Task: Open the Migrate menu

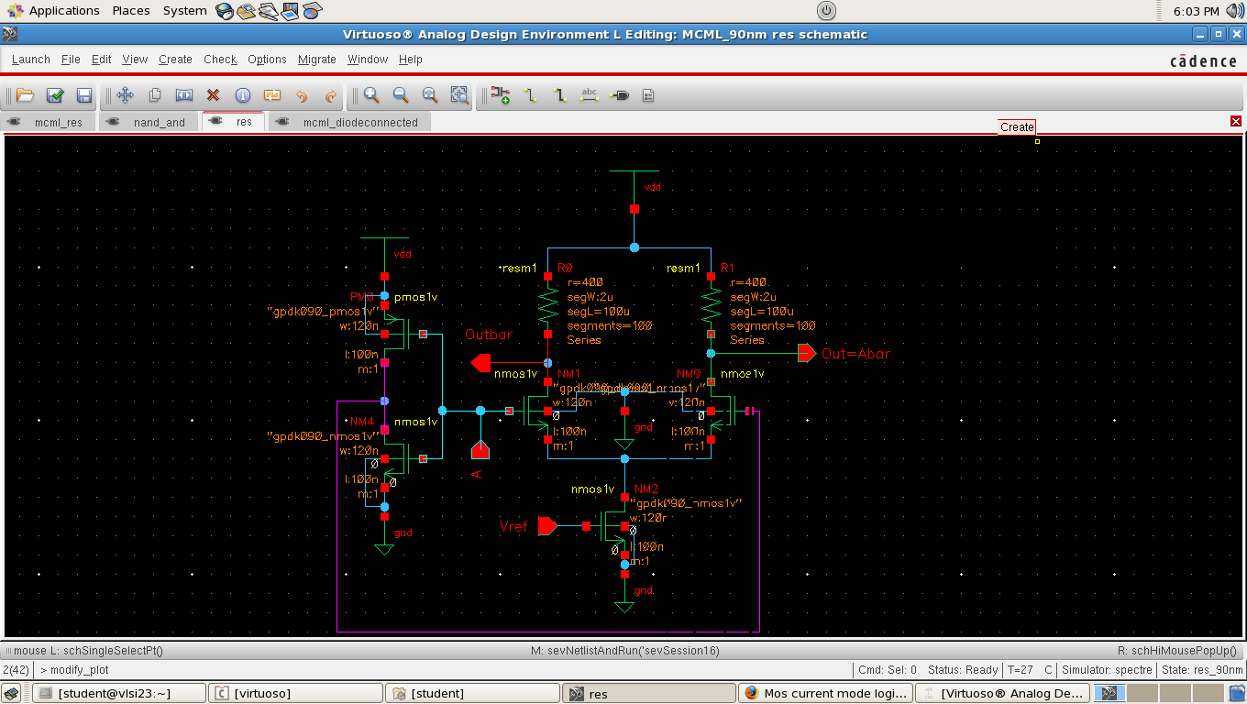Action: 316,60
